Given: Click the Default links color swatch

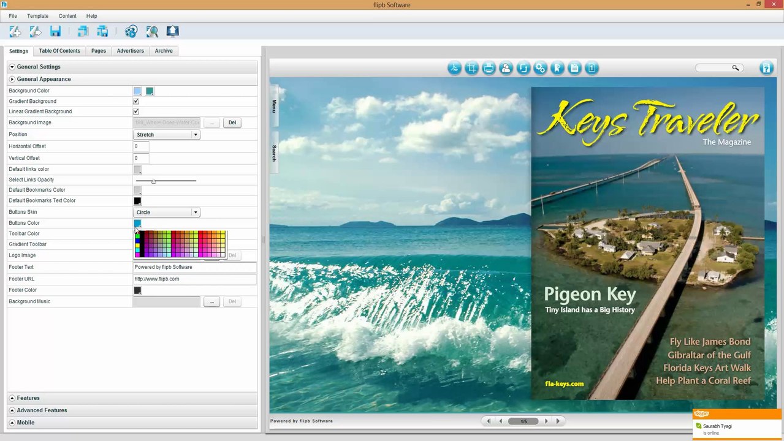Looking at the screenshot, I should (137, 170).
